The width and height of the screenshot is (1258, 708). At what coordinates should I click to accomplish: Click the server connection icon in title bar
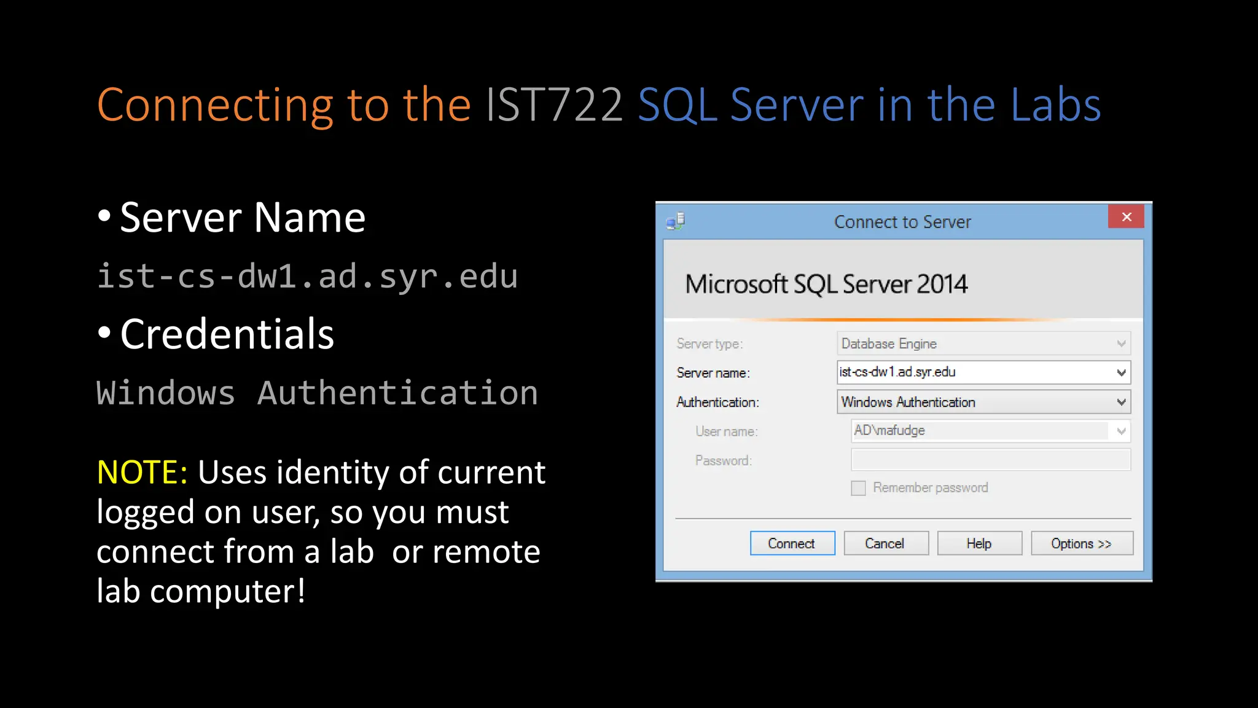(x=676, y=221)
